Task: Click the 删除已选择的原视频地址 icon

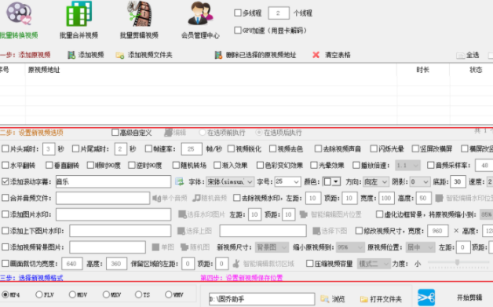Action: coord(218,56)
